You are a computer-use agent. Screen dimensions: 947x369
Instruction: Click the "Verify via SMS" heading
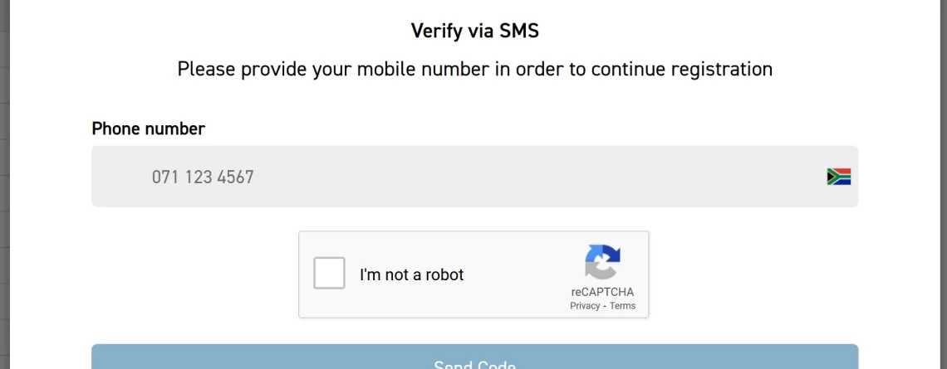point(474,31)
